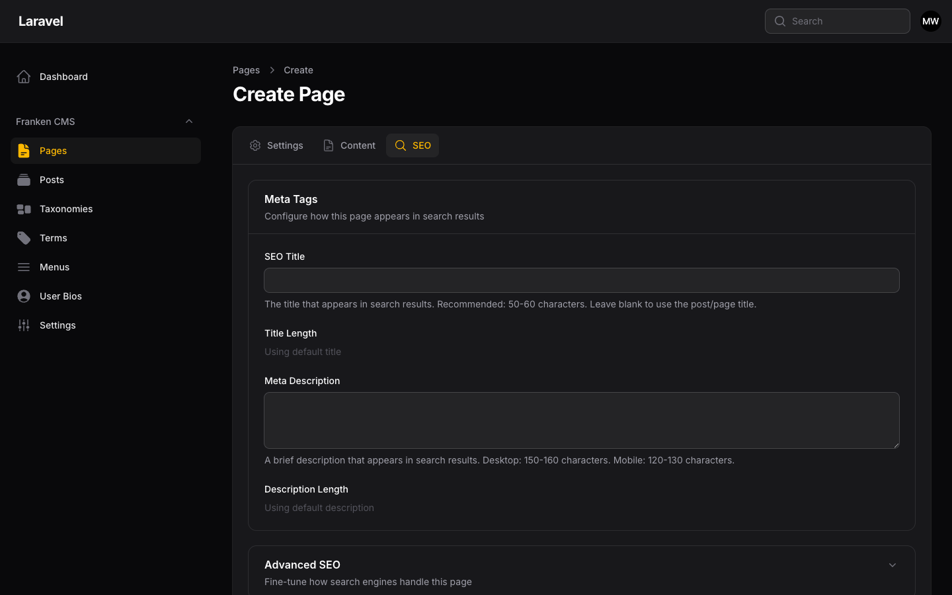
Task: Click the Create breadcrumb item
Action: tap(298, 70)
